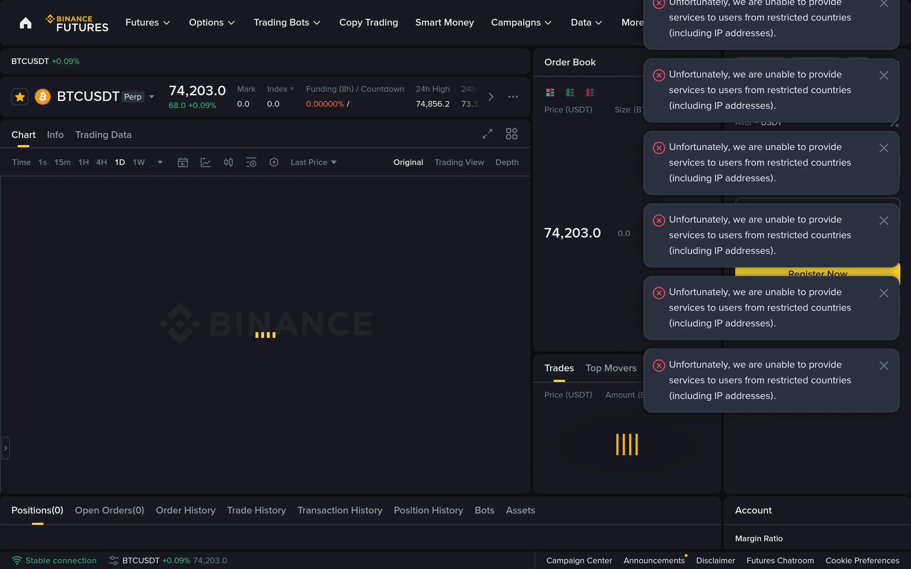Screen dimensions: 911x569
Task: Open the candlestick style settings icon
Action: point(228,162)
